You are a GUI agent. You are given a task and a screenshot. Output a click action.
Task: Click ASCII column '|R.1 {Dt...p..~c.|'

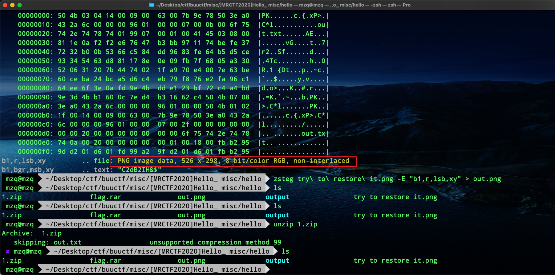pos(293,70)
